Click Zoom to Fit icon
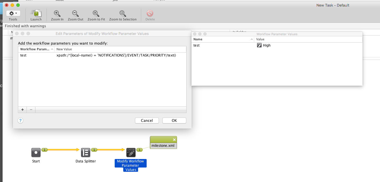 96,13
